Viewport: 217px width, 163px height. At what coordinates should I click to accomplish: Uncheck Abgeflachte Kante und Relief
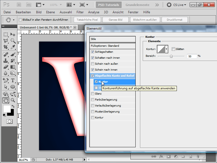(x=92, y=76)
